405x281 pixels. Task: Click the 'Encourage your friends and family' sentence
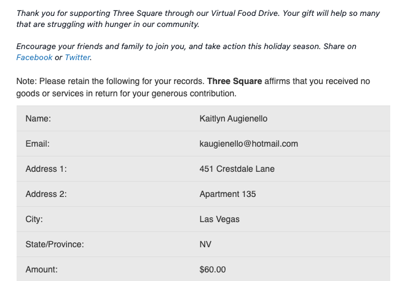(x=186, y=47)
